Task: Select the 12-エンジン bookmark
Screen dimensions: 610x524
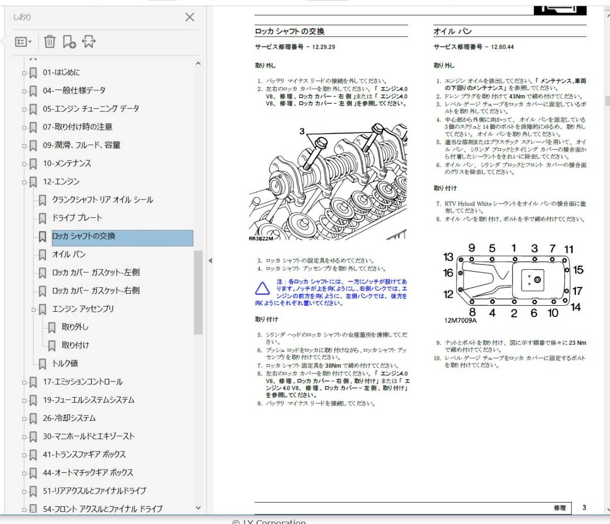Action: click(61, 182)
